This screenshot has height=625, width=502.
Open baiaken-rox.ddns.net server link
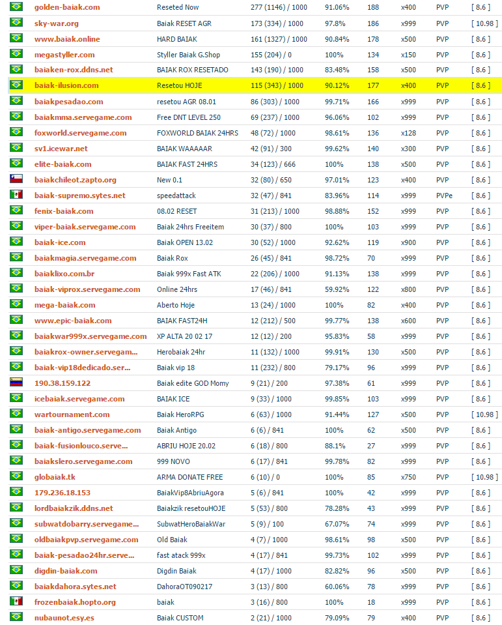74,70
